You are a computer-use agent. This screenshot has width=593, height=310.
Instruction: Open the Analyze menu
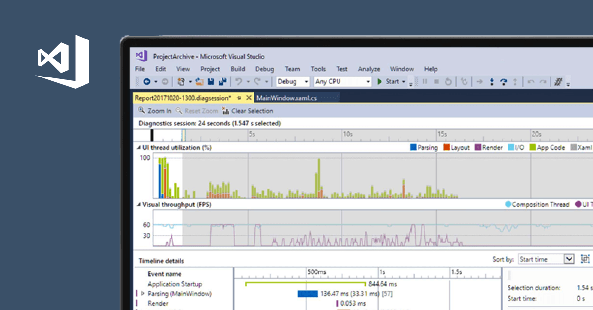tap(369, 69)
